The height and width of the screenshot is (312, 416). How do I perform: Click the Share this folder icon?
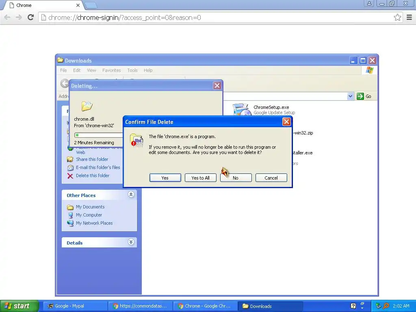(x=70, y=159)
